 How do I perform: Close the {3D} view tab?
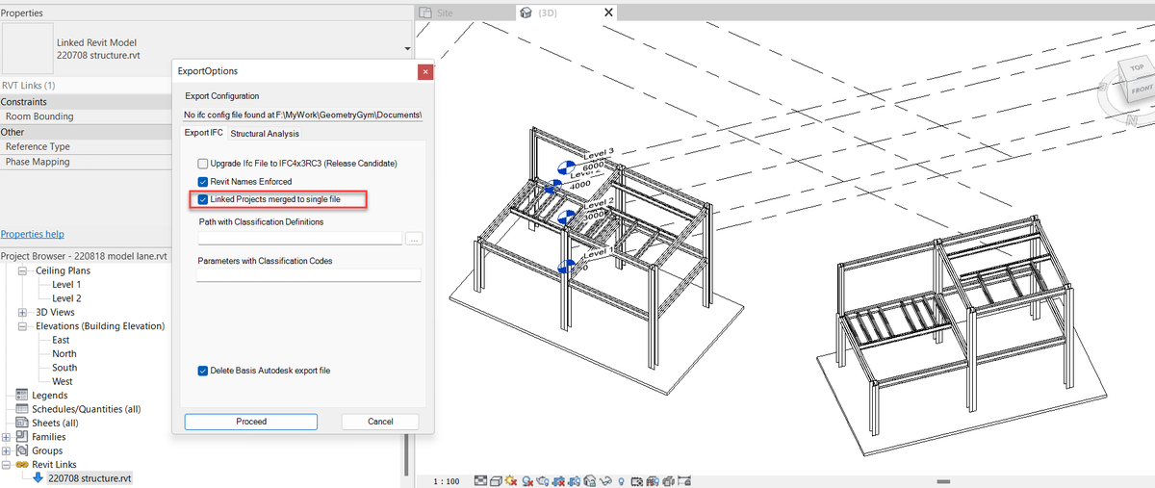(607, 13)
